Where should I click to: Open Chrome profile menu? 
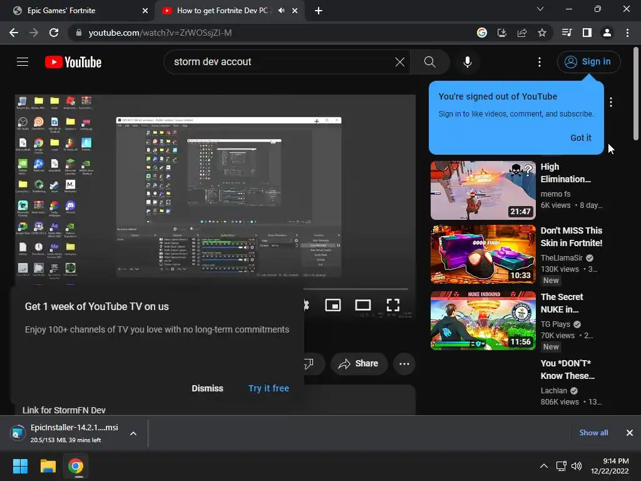607,33
